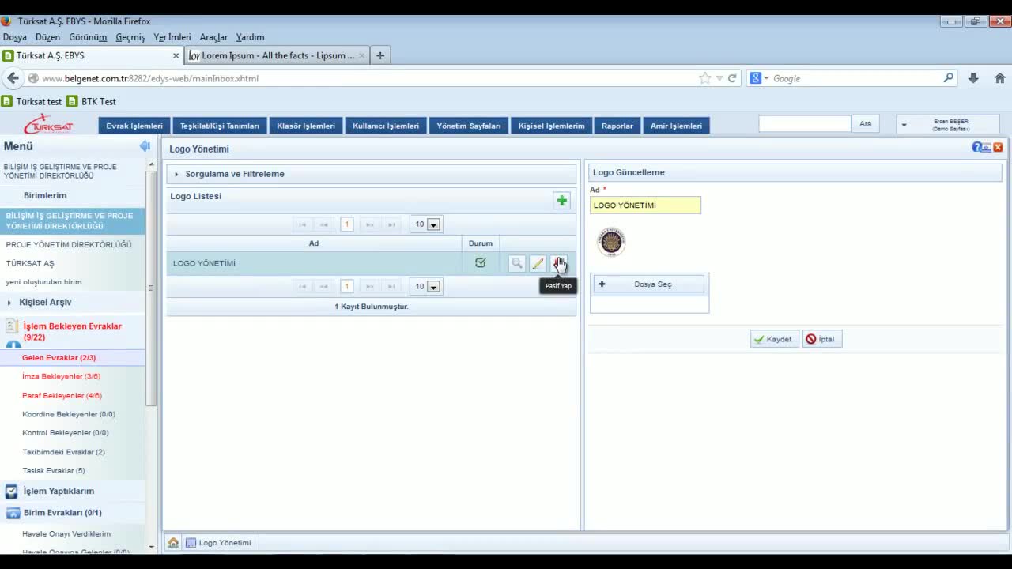
Task: Click the magnifier view icon in LOGO YÖNETİMİ row
Action: [516, 263]
